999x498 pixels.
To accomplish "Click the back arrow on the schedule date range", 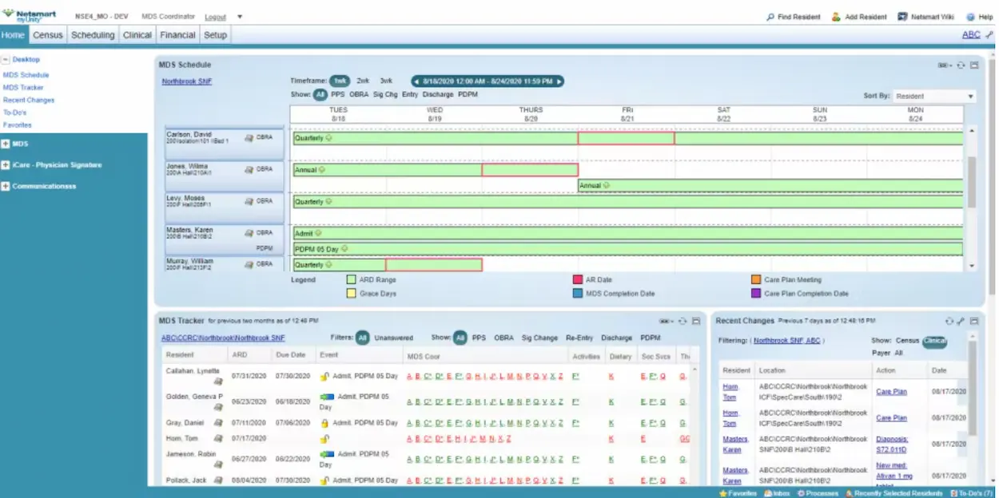I will click(417, 81).
